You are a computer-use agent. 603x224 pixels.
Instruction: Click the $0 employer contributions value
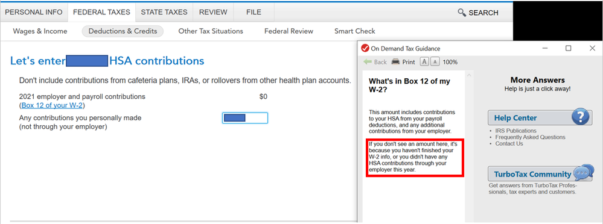click(263, 97)
